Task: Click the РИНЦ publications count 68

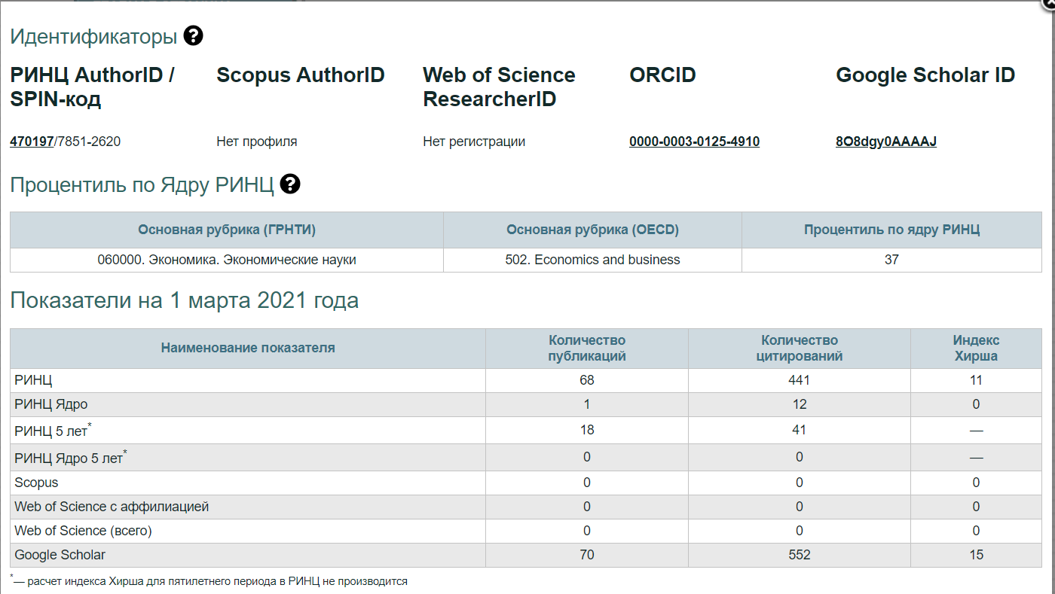Action: [x=587, y=381]
